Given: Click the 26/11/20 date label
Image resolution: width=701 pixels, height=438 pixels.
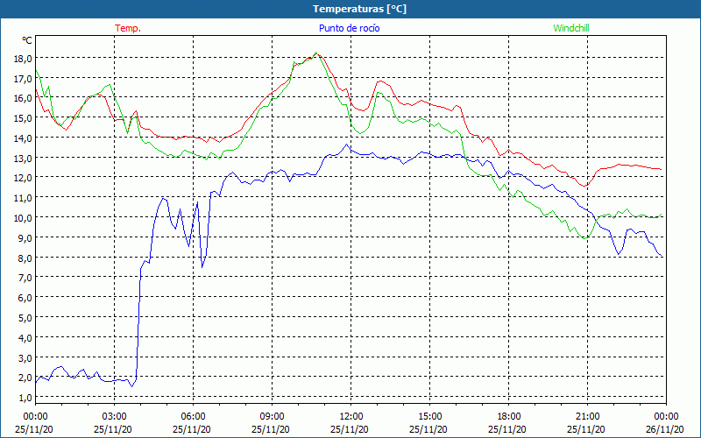Looking at the screenshot, I should pos(665,429).
